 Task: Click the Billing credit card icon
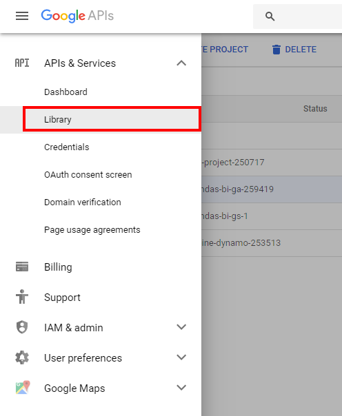pos(22,267)
